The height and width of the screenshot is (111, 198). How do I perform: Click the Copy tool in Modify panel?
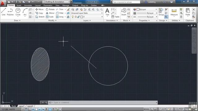[x=39, y=13]
